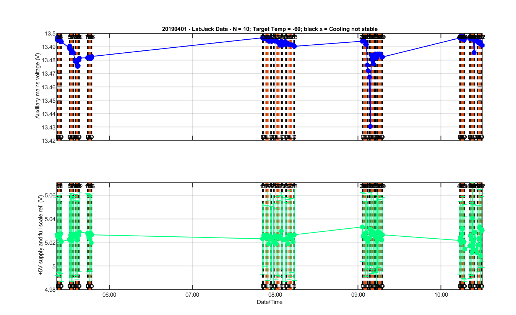
Task: Click the 10:00 time tick label
Action: point(441,296)
